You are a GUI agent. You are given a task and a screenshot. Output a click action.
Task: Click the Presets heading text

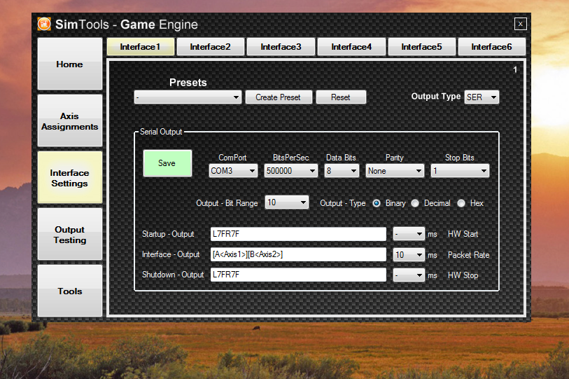pos(188,83)
